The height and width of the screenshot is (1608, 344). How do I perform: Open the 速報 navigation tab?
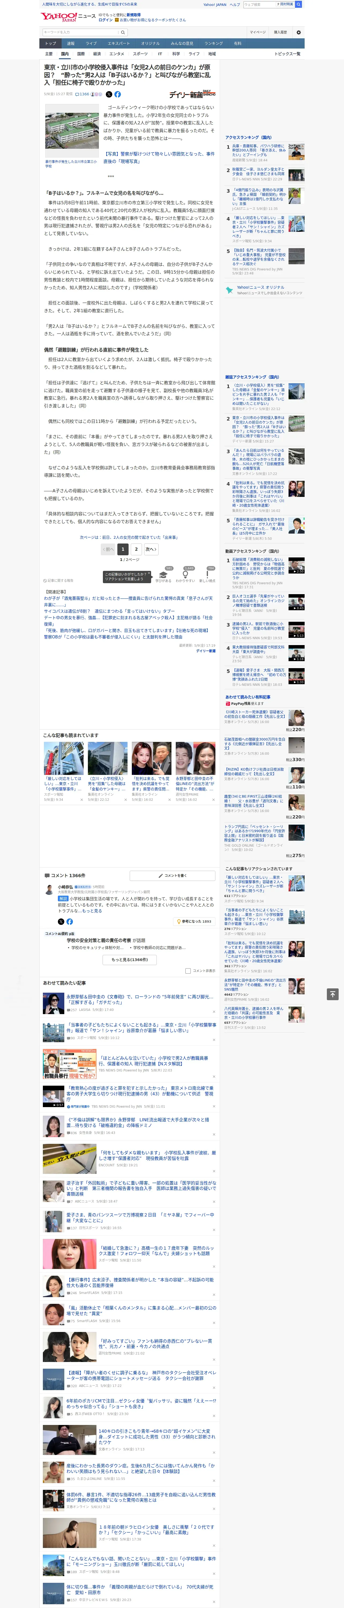[x=70, y=44]
